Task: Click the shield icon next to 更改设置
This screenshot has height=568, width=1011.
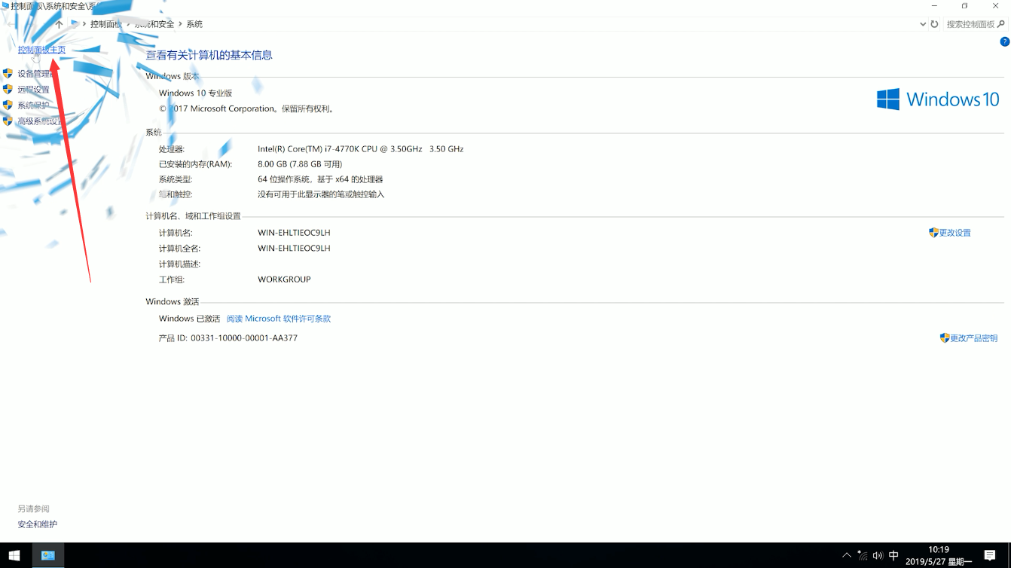Action: 933,233
